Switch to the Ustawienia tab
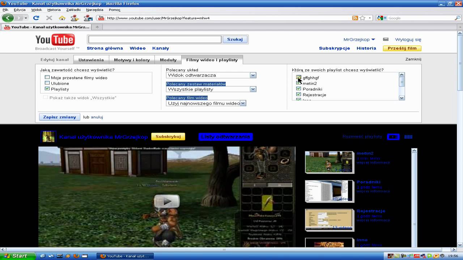 (x=91, y=60)
